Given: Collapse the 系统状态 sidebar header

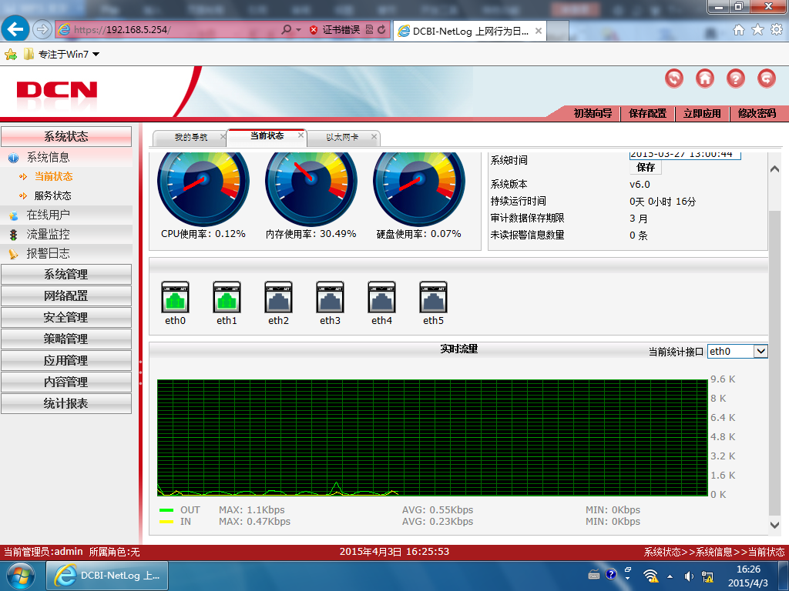Looking at the screenshot, I should coord(66,137).
